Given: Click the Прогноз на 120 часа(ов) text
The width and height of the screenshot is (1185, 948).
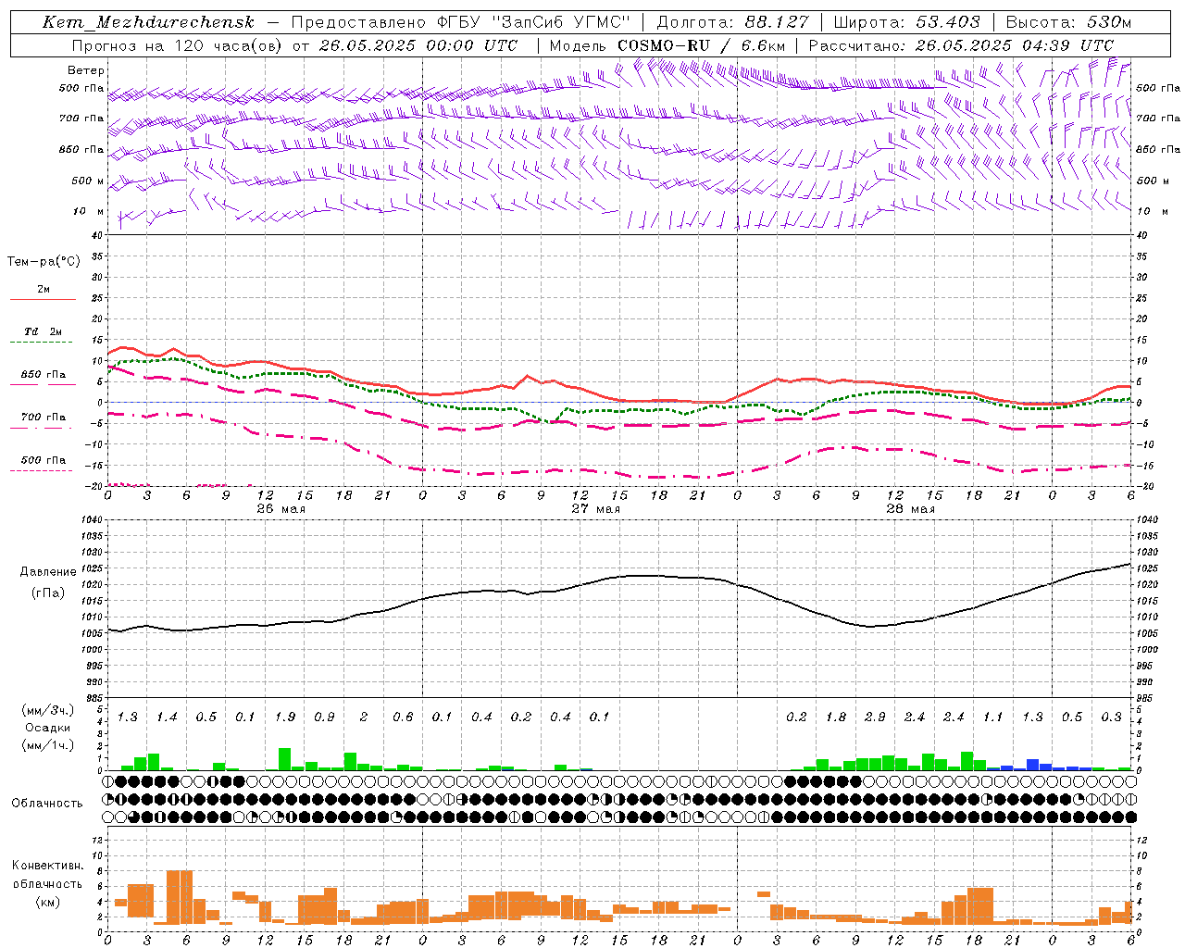Looking at the screenshot, I should click(x=179, y=45).
